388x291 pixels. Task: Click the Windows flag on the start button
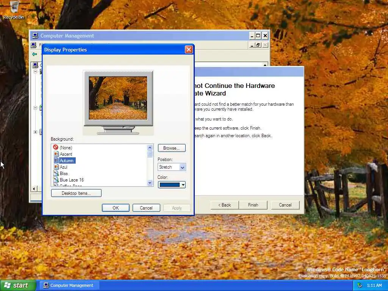[x=8, y=285]
